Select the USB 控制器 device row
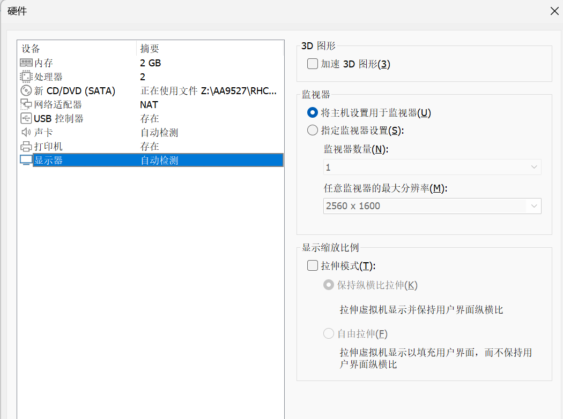 pyautogui.click(x=152, y=118)
